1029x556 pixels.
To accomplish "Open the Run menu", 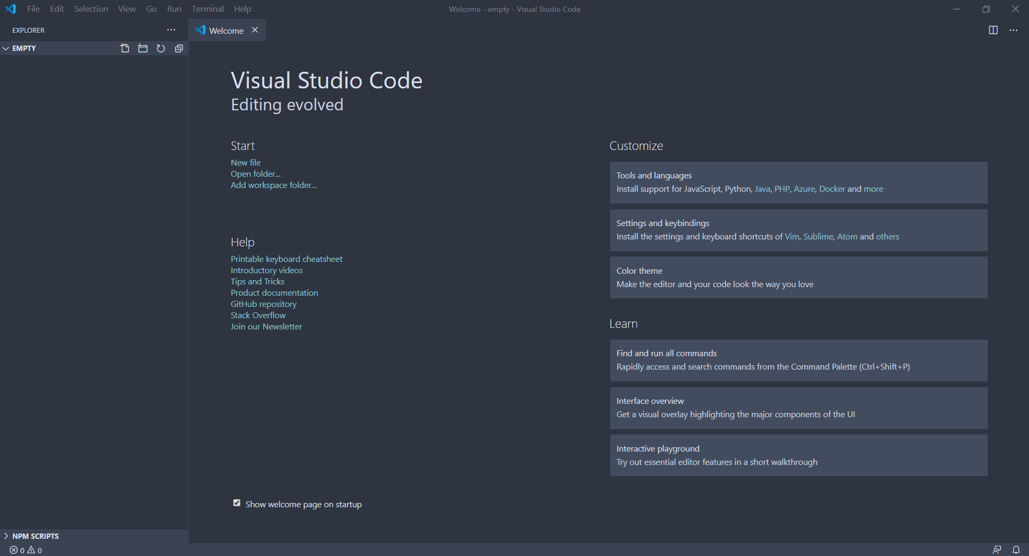I will point(174,9).
